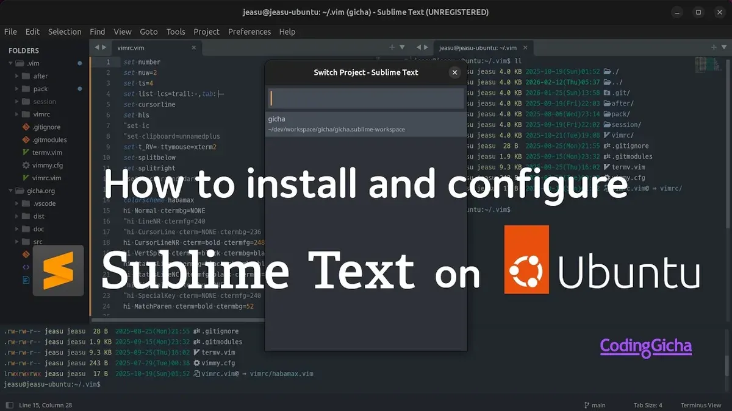
Task: Open the Preferences menu
Action: (249, 32)
